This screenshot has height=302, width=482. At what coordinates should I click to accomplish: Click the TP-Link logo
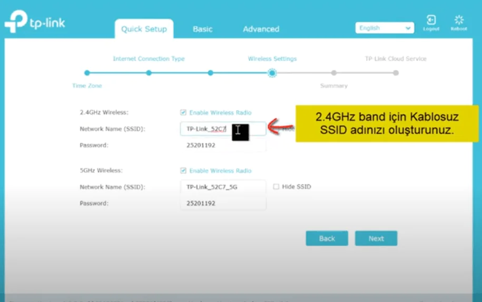point(35,22)
